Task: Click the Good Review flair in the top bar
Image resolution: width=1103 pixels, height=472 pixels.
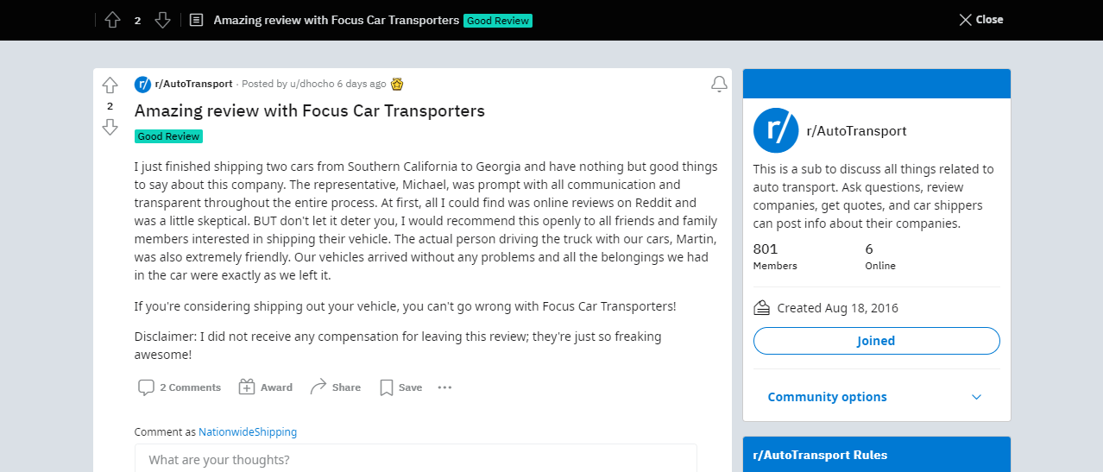Action: coord(498,20)
